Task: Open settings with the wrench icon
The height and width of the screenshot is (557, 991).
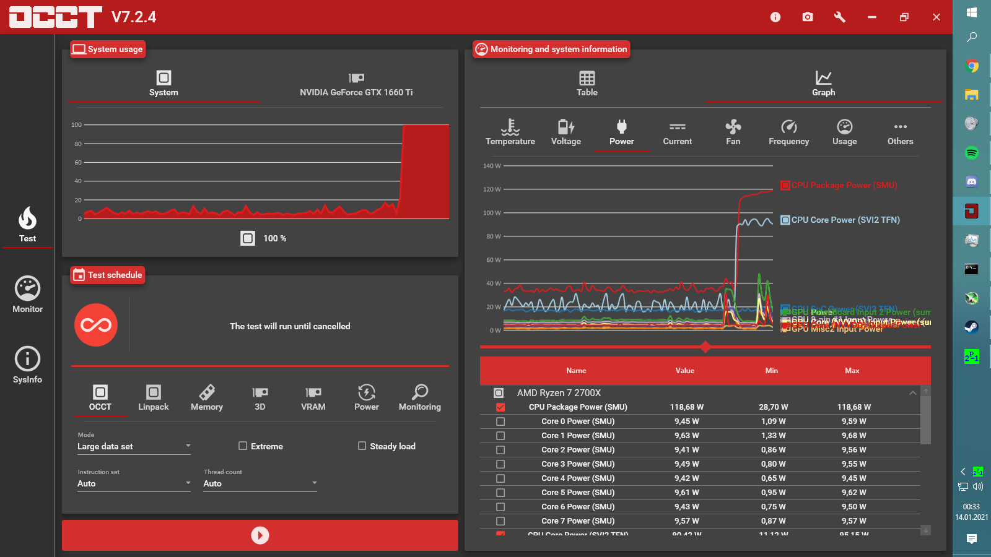Action: tap(840, 17)
